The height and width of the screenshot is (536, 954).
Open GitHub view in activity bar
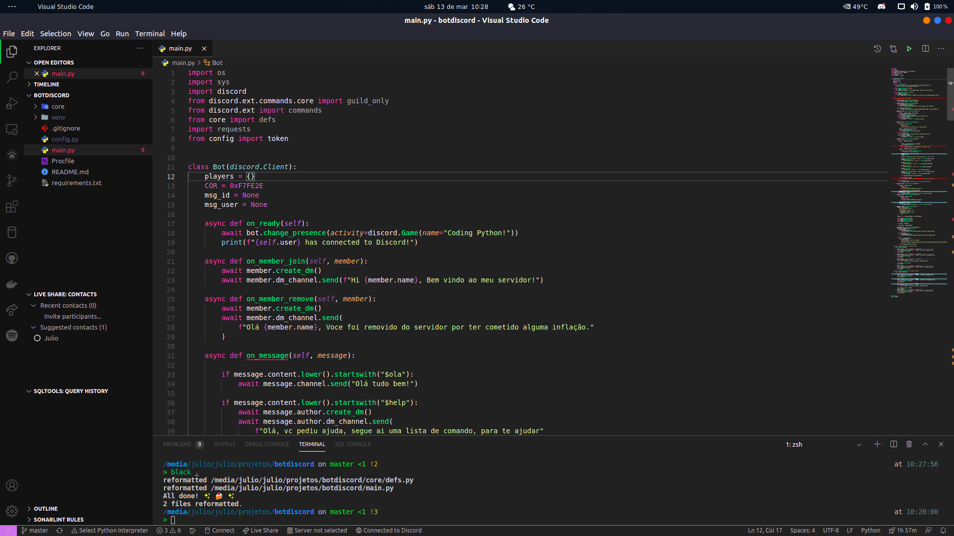pos(12,258)
